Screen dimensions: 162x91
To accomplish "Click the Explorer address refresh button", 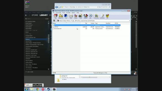I will coord(100,7).
